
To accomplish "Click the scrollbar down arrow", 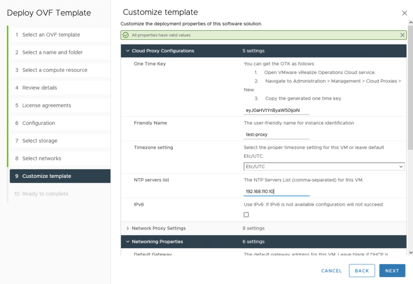I will click(411, 253).
